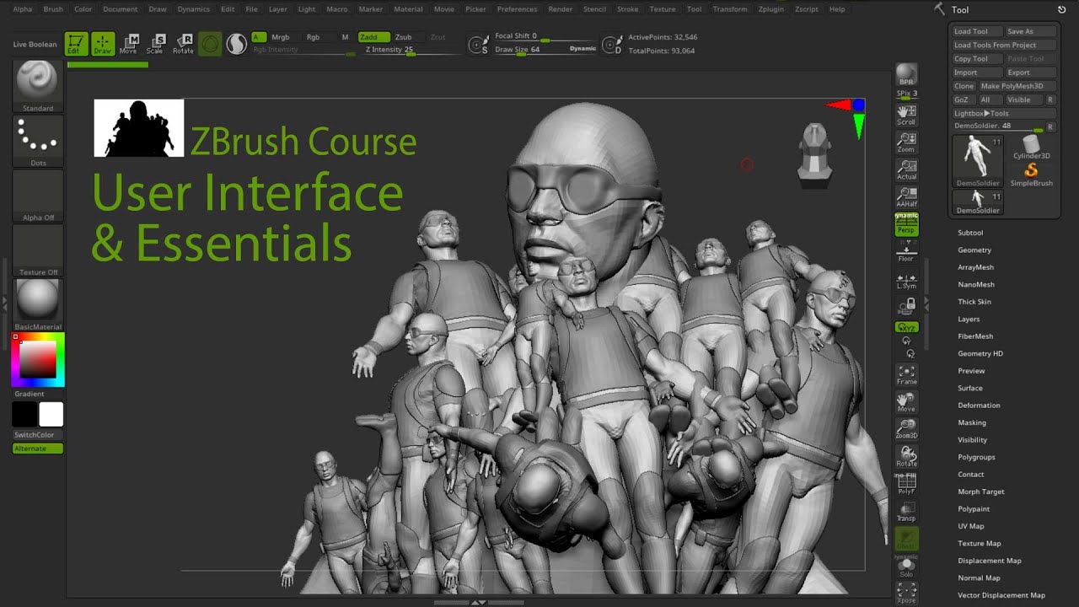Click the Lightbox Tools button
The height and width of the screenshot is (607, 1079).
point(1004,113)
